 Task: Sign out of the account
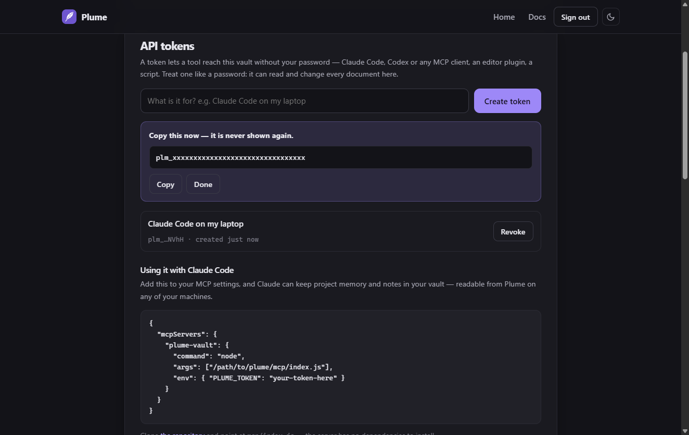click(576, 17)
